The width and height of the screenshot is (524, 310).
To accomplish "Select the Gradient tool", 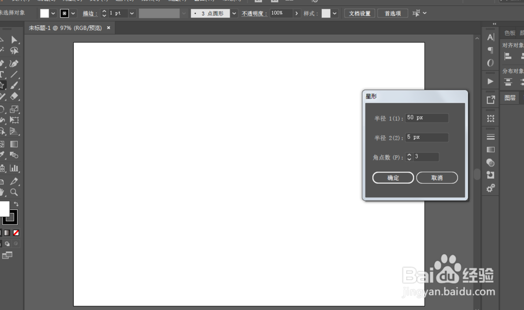I will click(x=15, y=143).
